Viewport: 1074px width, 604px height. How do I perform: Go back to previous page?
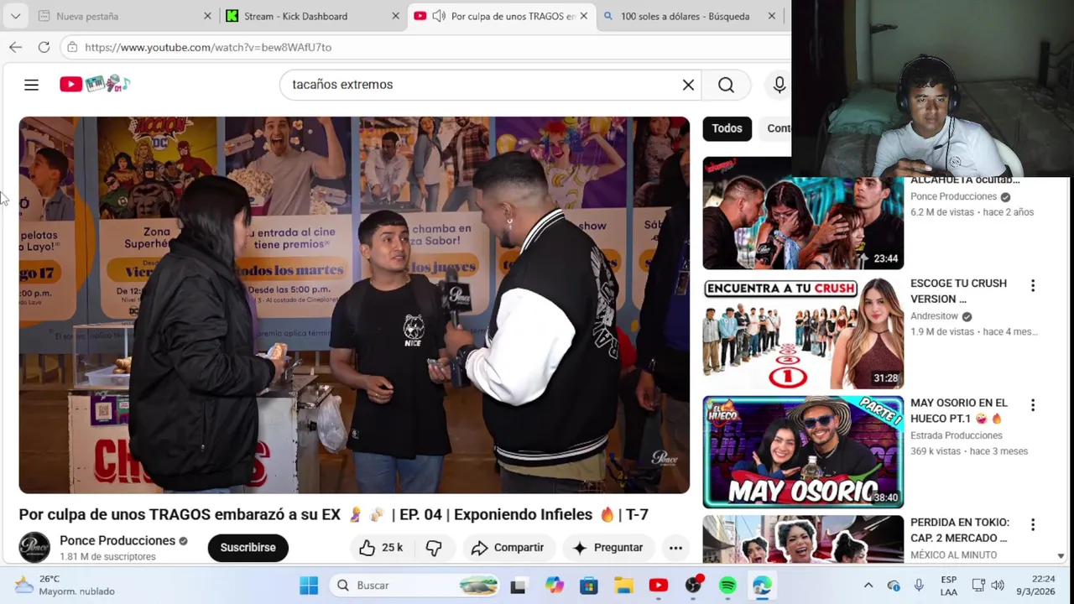tap(15, 47)
